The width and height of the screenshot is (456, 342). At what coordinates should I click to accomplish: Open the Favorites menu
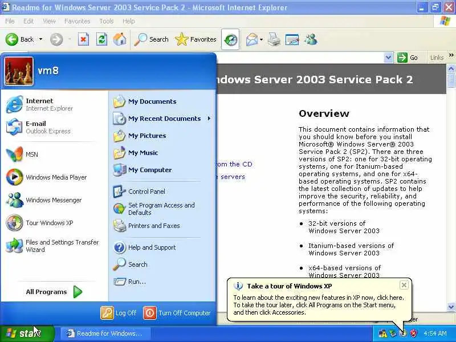77,21
